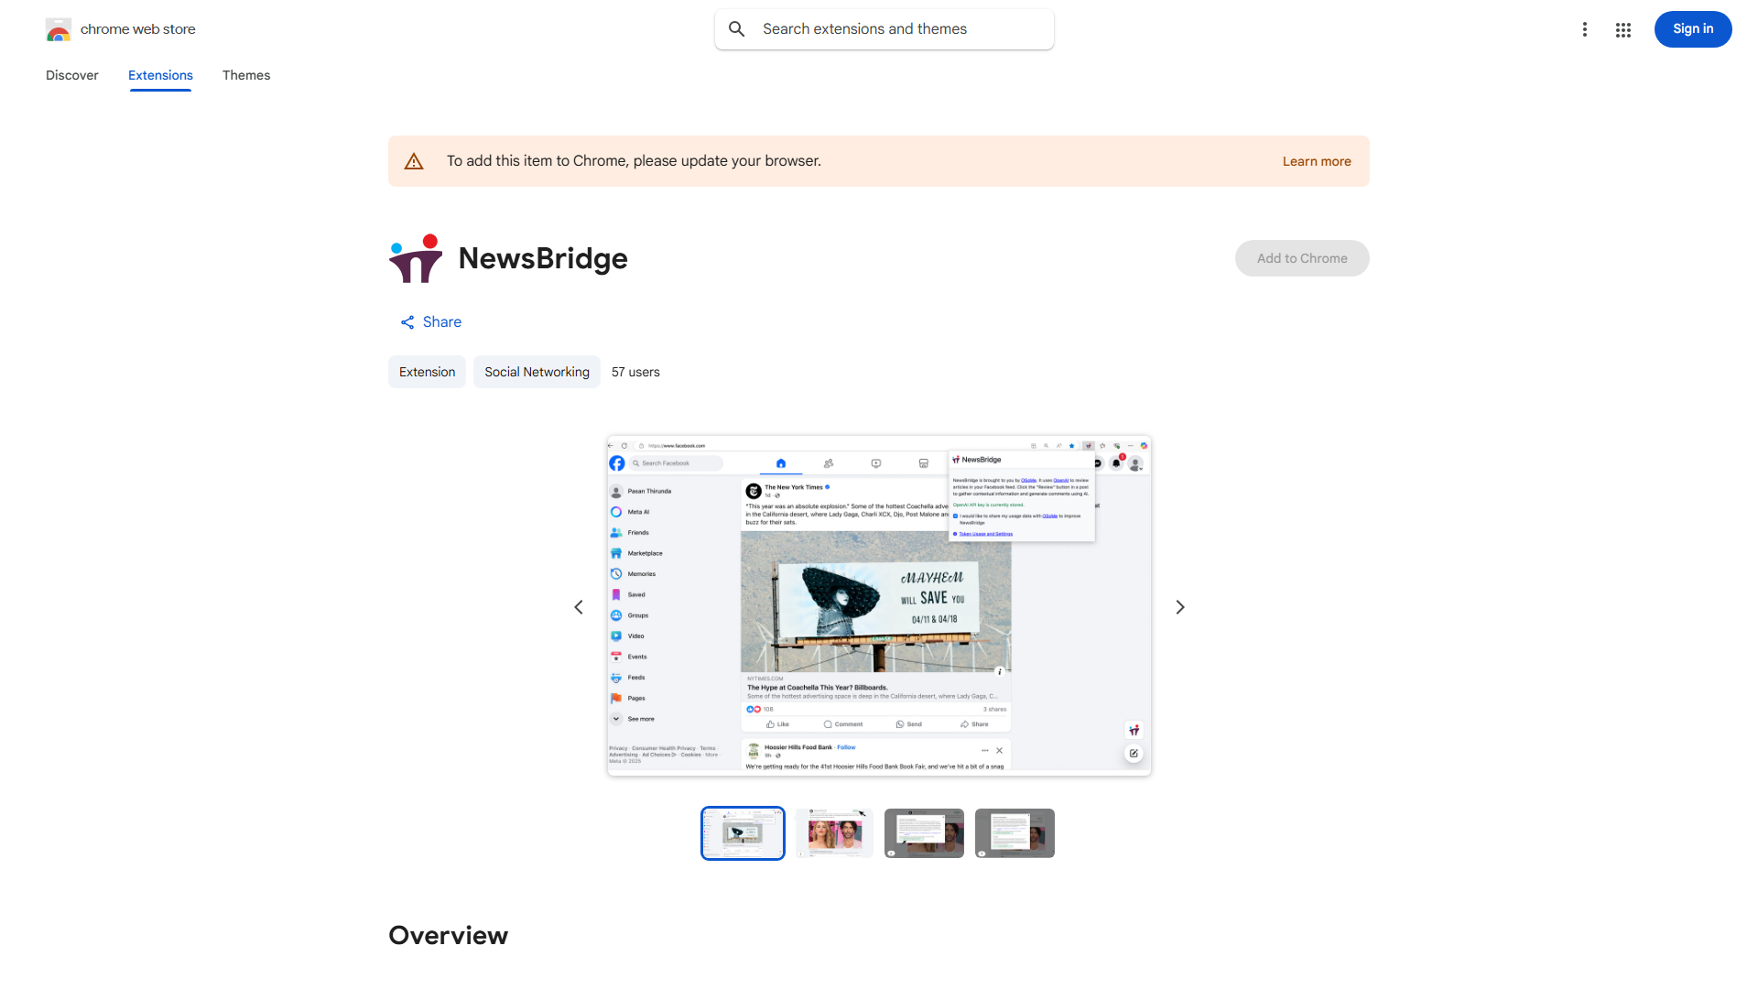Open the Google apps grid

pyautogui.click(x=1622, y=30)
